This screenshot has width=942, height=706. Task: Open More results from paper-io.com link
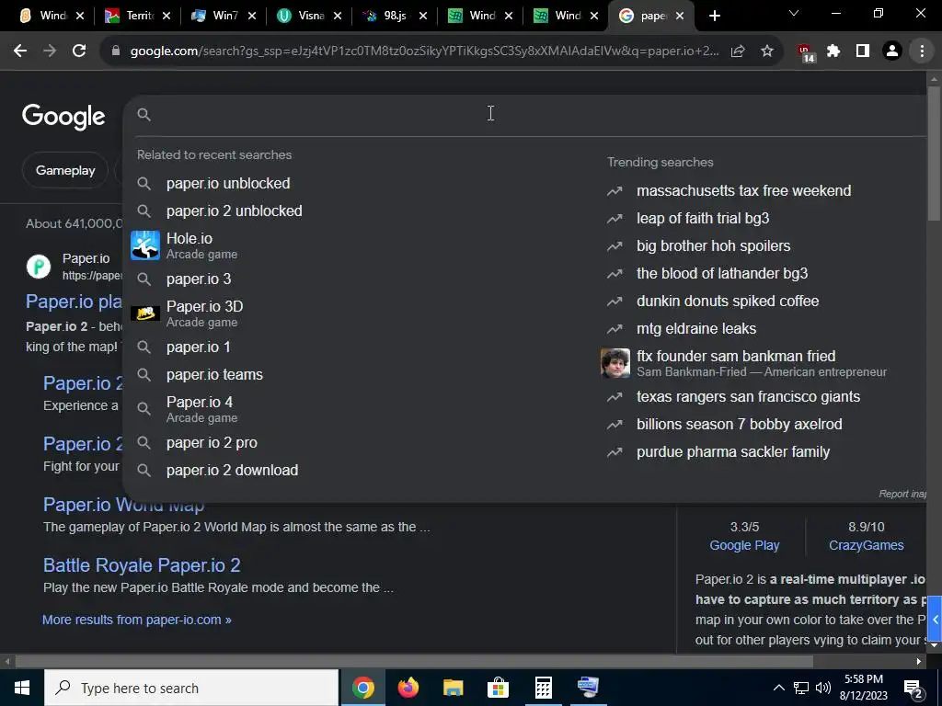click(136, 620)
